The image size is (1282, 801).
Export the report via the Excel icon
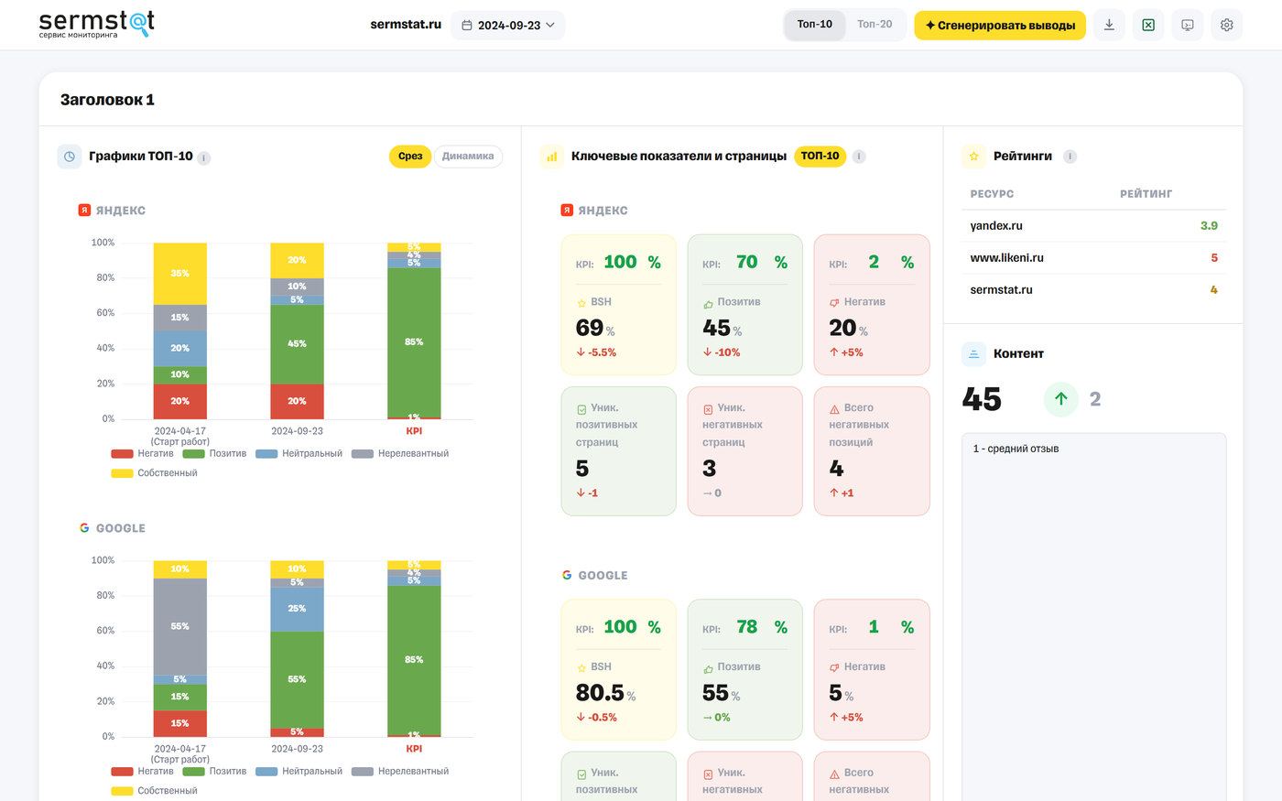1148,25
